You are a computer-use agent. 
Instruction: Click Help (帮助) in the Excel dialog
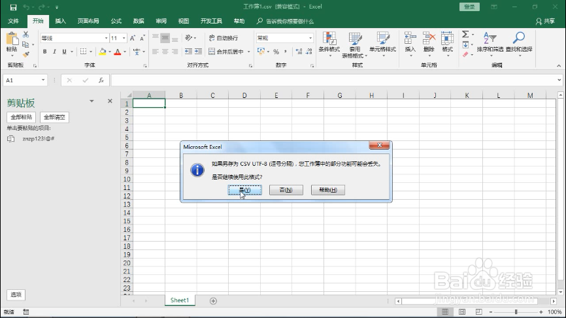pos(327,190)
